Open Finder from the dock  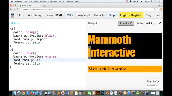click(14, 93)
